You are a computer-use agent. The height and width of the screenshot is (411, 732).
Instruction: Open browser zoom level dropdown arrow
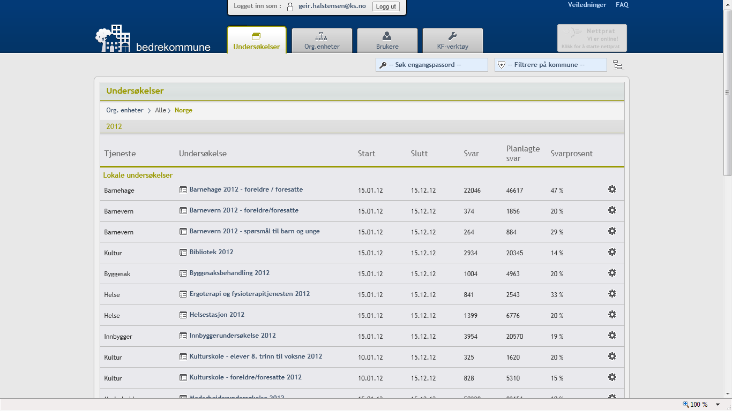[x=718, y=405]
